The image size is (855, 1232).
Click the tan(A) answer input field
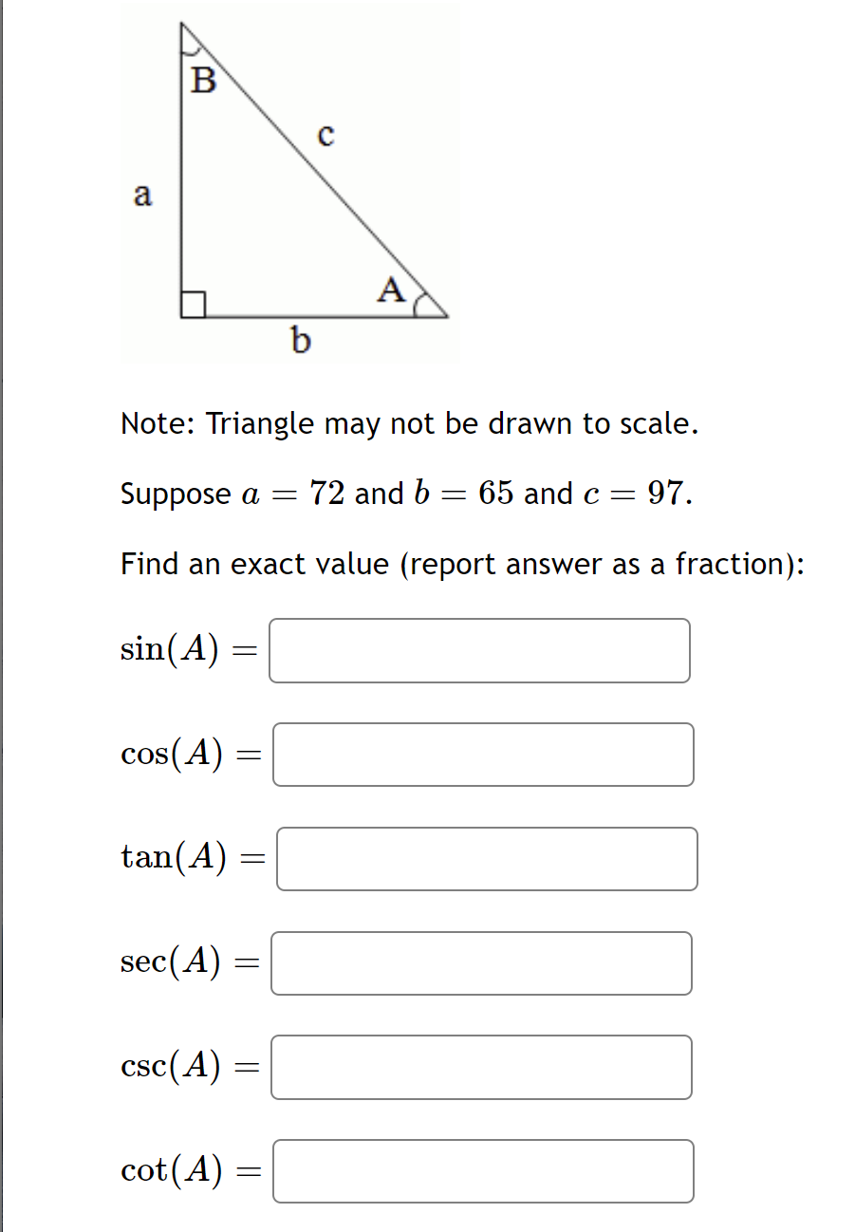(x=486, y=859)
